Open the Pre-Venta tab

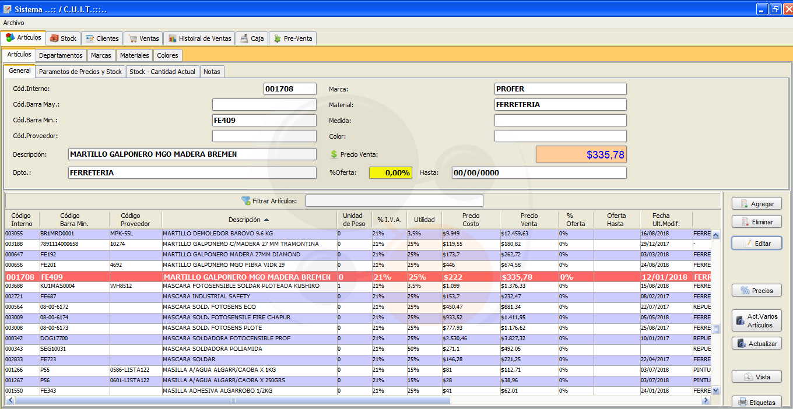pos(292,38)
